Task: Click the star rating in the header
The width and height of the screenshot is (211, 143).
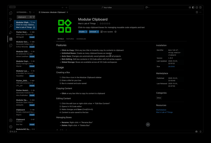Action: pos(105,23)
